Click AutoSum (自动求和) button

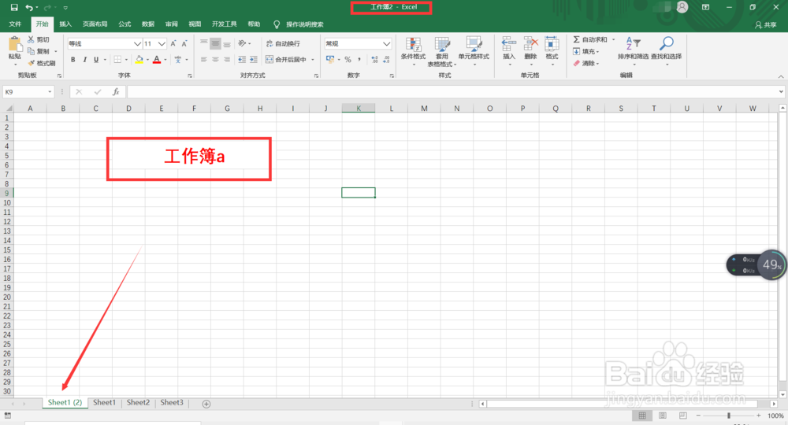tap(590, 39)
